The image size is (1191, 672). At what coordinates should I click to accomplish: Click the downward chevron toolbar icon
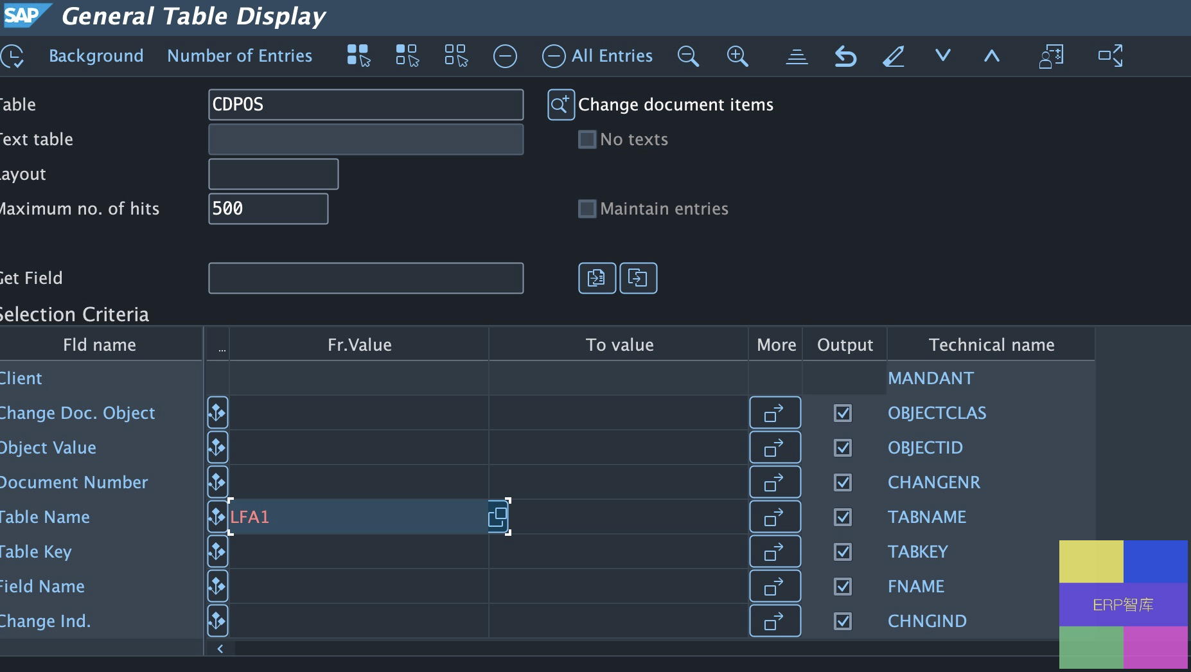pyautogui.click(x=943, y=55)
